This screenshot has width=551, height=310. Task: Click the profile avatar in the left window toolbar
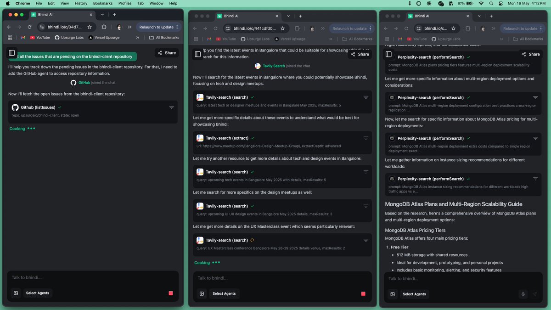click(x=119, y=27)
